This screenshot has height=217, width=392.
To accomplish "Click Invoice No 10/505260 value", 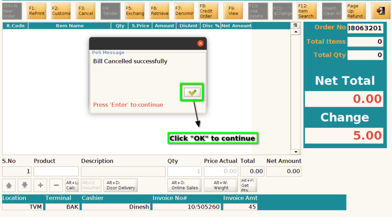I will (x=186, y=207).
